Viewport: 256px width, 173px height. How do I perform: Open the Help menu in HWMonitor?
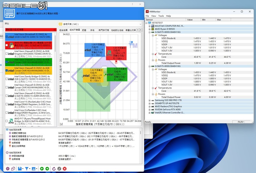coord(168,16)
